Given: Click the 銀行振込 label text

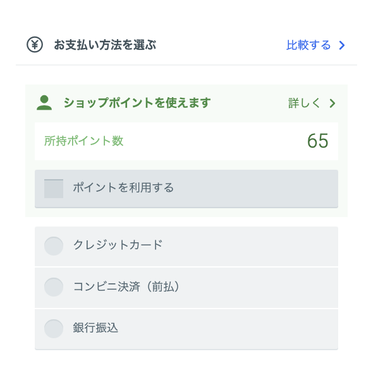Looking at the screenshot, I should pyautogui.click(x=95, y=327).
